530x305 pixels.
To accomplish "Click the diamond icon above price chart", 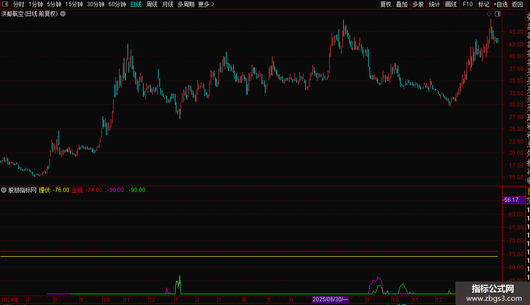I will (x=489, y=14).
